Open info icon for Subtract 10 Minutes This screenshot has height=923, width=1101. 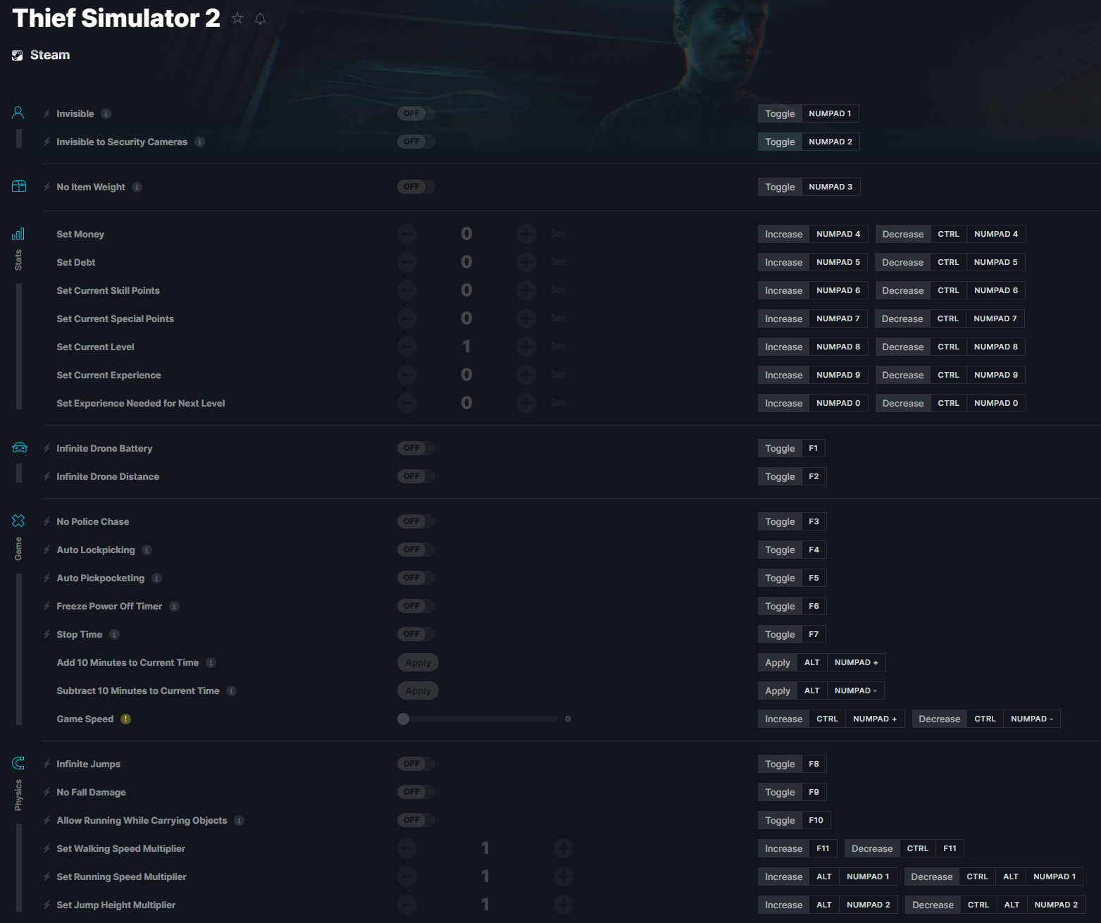(231, 690)
